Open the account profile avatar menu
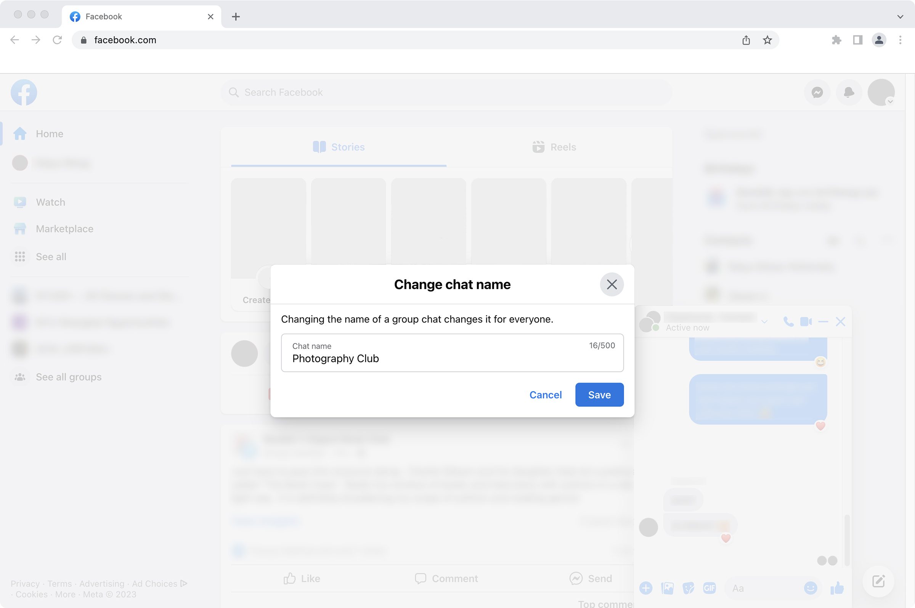Image resolution: width=915 pixels, height=608 pixels. tap(881, 92)
